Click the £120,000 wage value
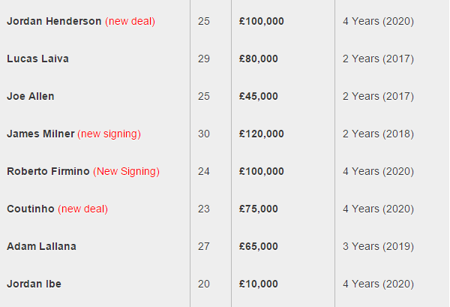Image resolution: width=450 pixels, height=307 pixels. pyautogui.click(x=262, y=134)
